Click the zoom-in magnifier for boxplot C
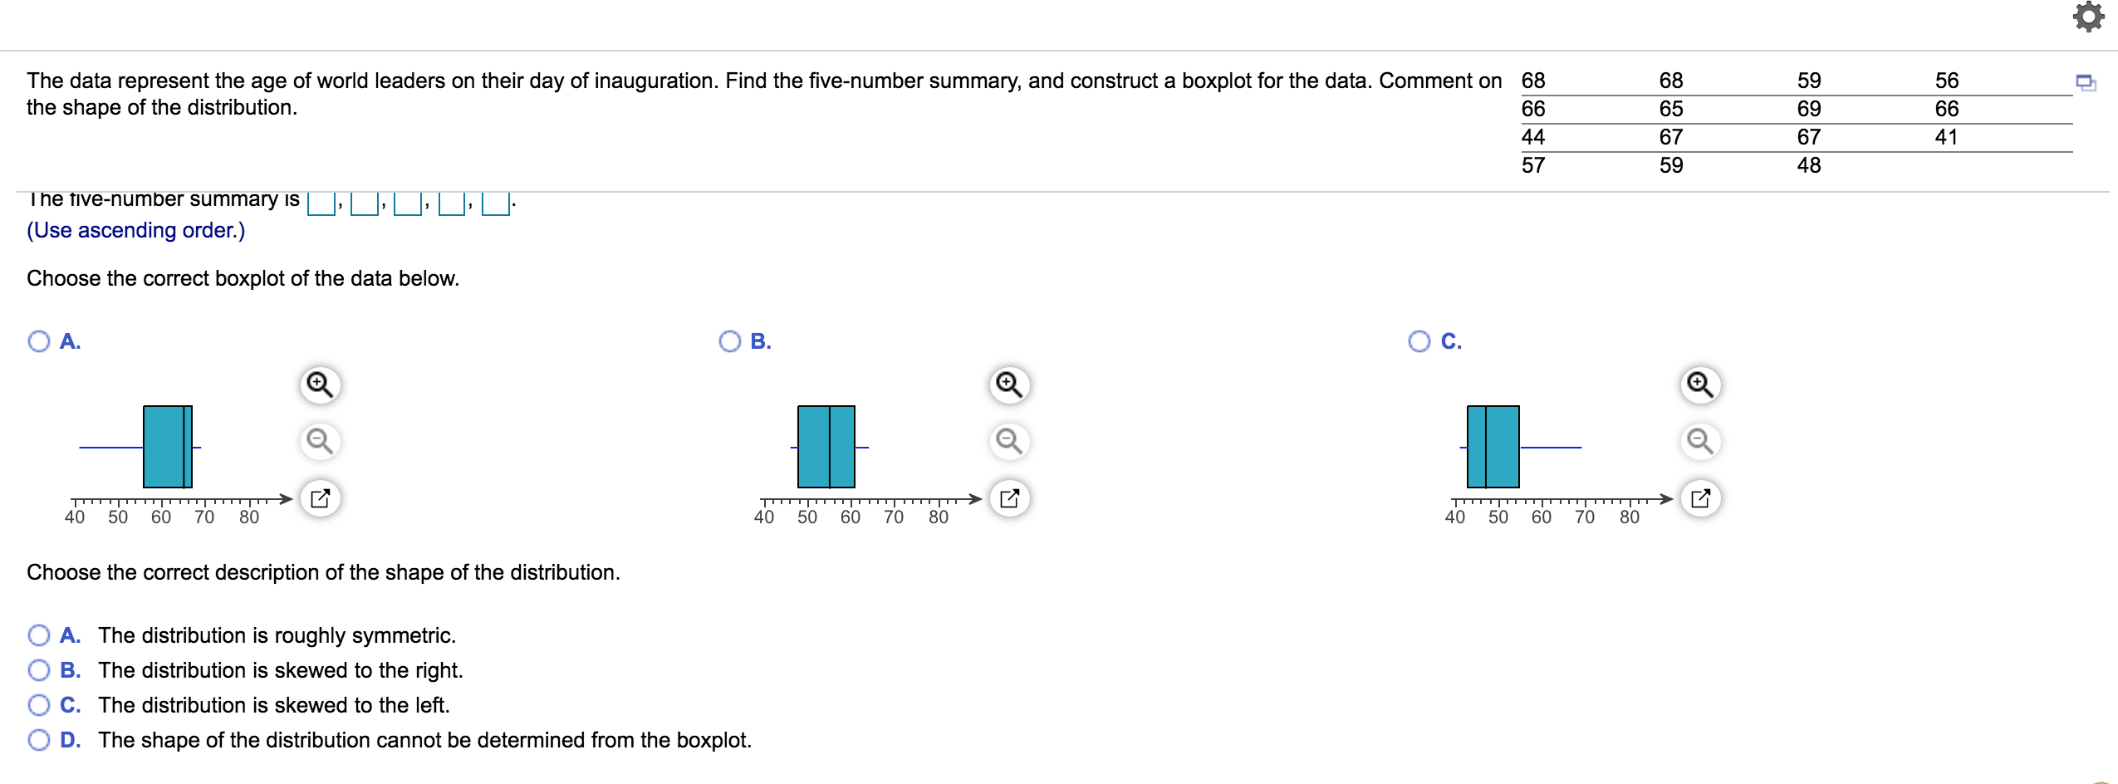This screenshot has width=2118, height=784. 1699,384
